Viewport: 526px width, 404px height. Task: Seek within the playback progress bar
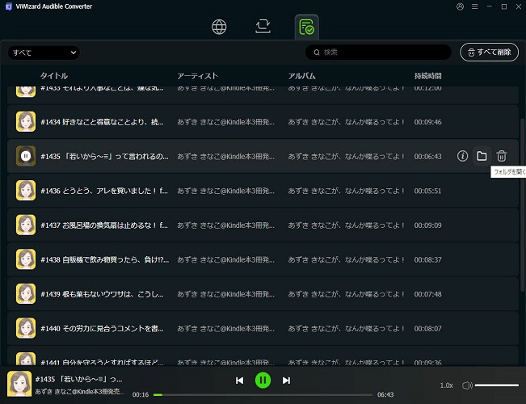pyautogui.click(x=263, y=395)
